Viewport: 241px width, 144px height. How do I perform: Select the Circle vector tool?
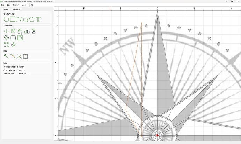tap(6, 19)
